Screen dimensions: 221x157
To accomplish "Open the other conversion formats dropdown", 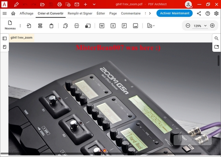I will point(151,26).
